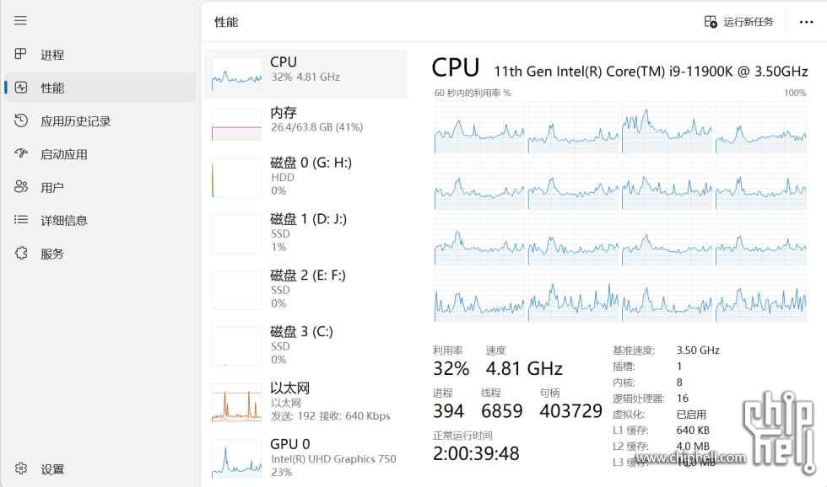Click the 逻辑处理器 label
The width and height of the screenshot is (827, 487).
639,399
